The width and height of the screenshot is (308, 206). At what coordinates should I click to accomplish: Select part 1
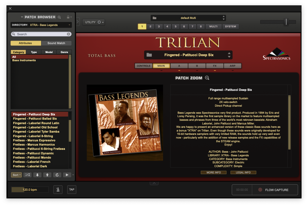tap(142, 27)
